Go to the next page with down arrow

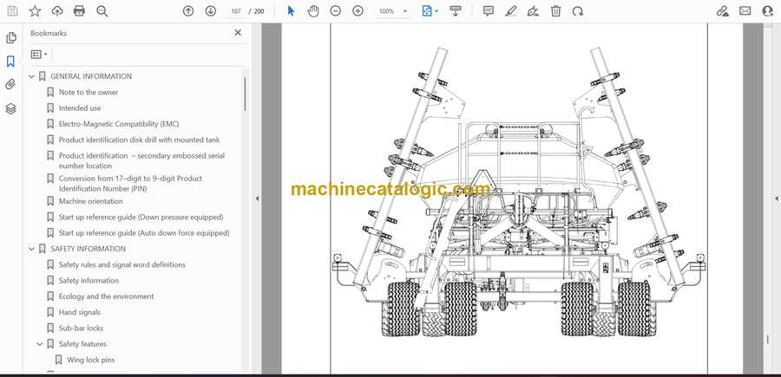coord(211,11)
